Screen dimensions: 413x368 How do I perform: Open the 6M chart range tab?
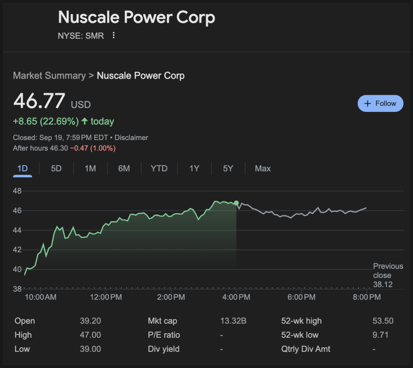(x=124, y=168)
